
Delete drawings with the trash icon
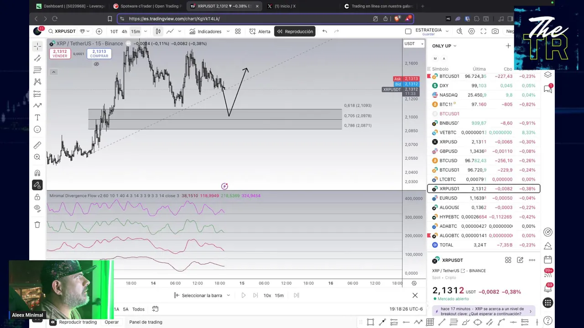(37, 225)
